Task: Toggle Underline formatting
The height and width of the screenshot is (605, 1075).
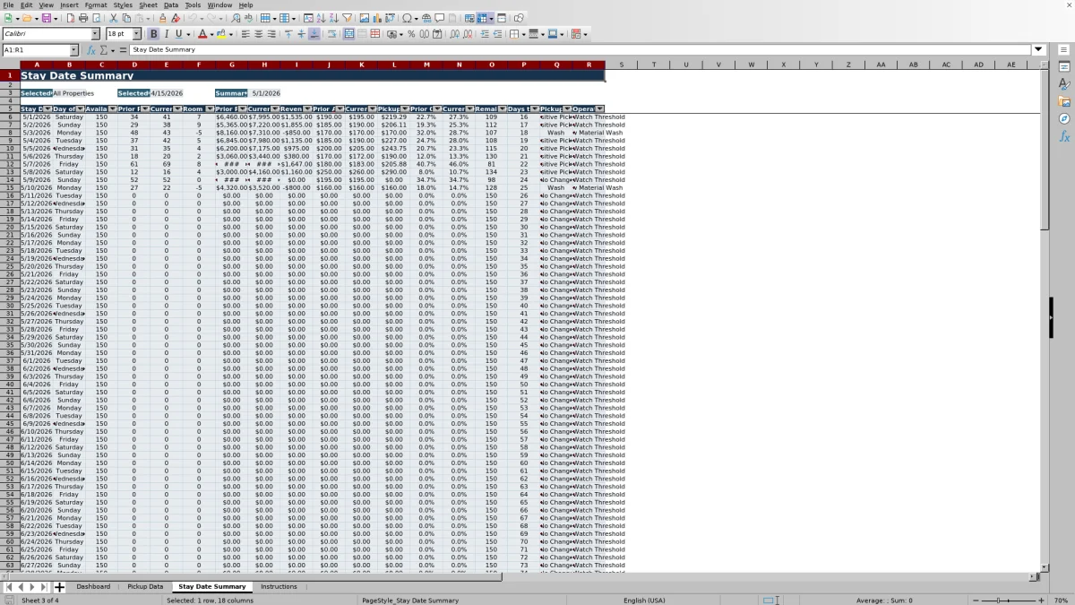Action: pos(178,34)
